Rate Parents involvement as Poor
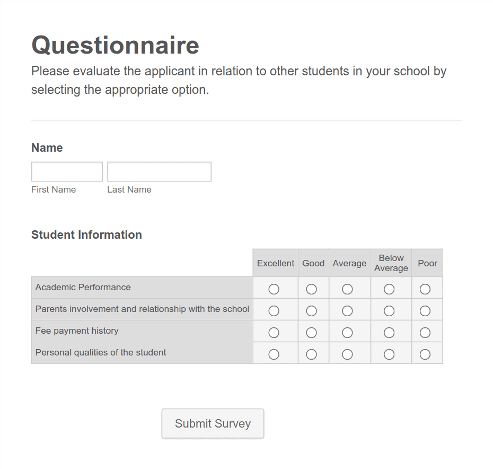The width and height of the screenshot is (493, 469). pos(425,311)
